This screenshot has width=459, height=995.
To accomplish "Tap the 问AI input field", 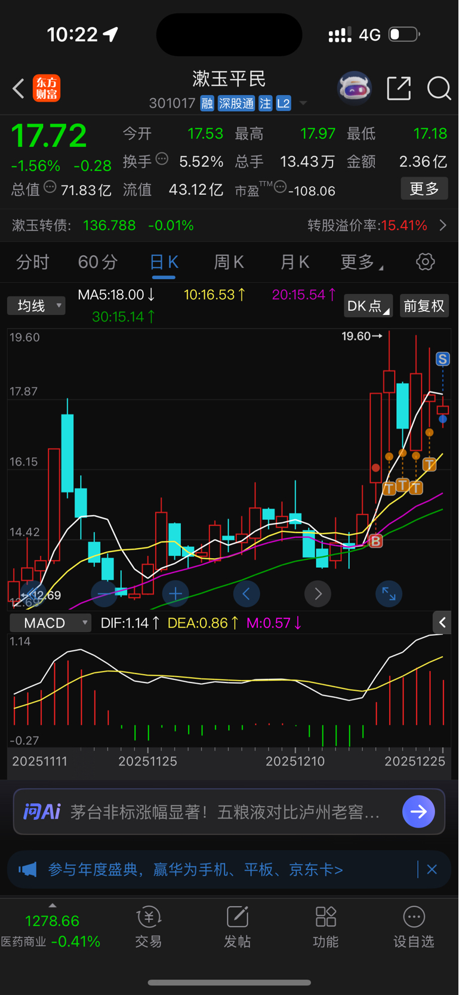I will tap(229, 812).
